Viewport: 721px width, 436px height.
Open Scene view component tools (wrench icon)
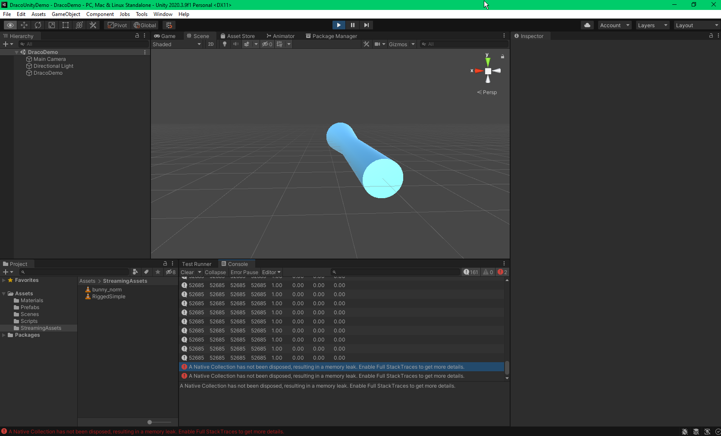pyautogui.click(x=367, y=44)
